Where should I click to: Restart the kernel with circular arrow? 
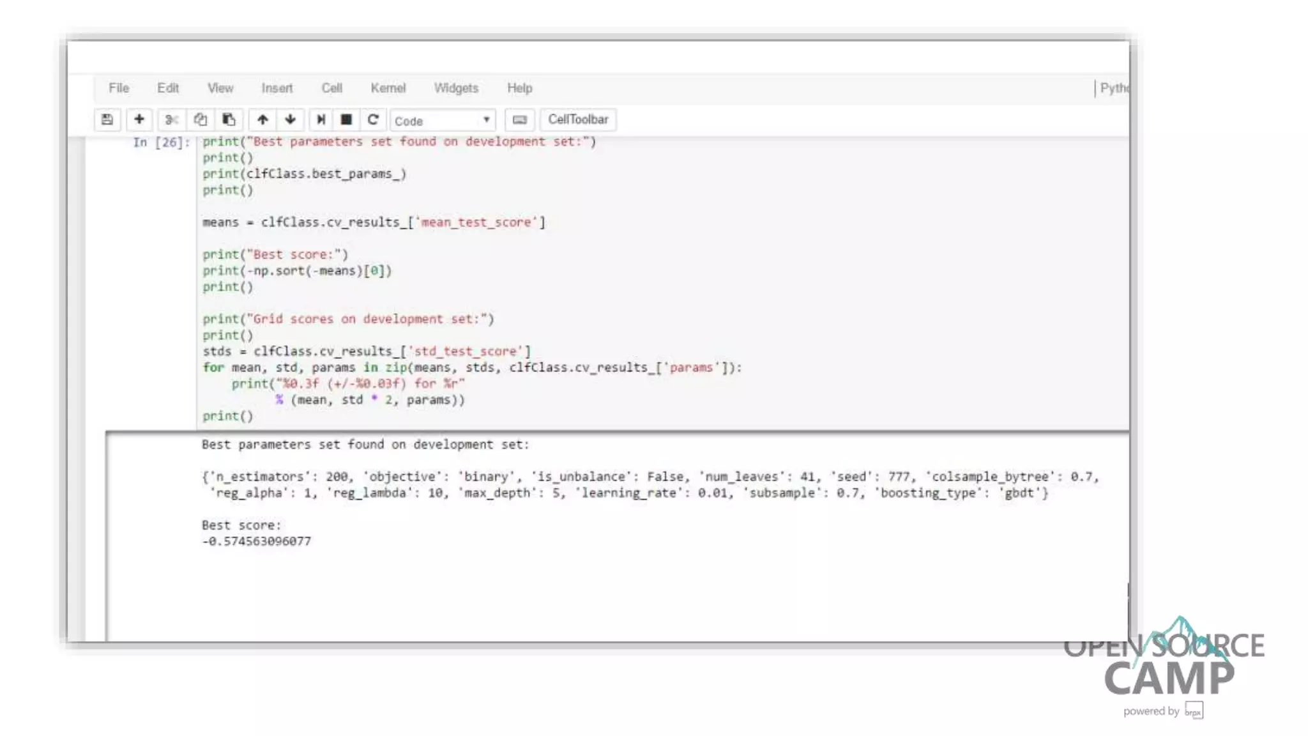pyautogui.click(x=373, y=119)
